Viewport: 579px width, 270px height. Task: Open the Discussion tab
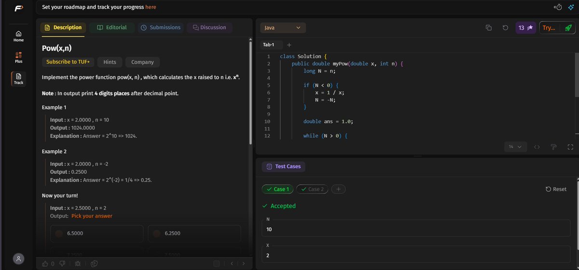[209, 27]
